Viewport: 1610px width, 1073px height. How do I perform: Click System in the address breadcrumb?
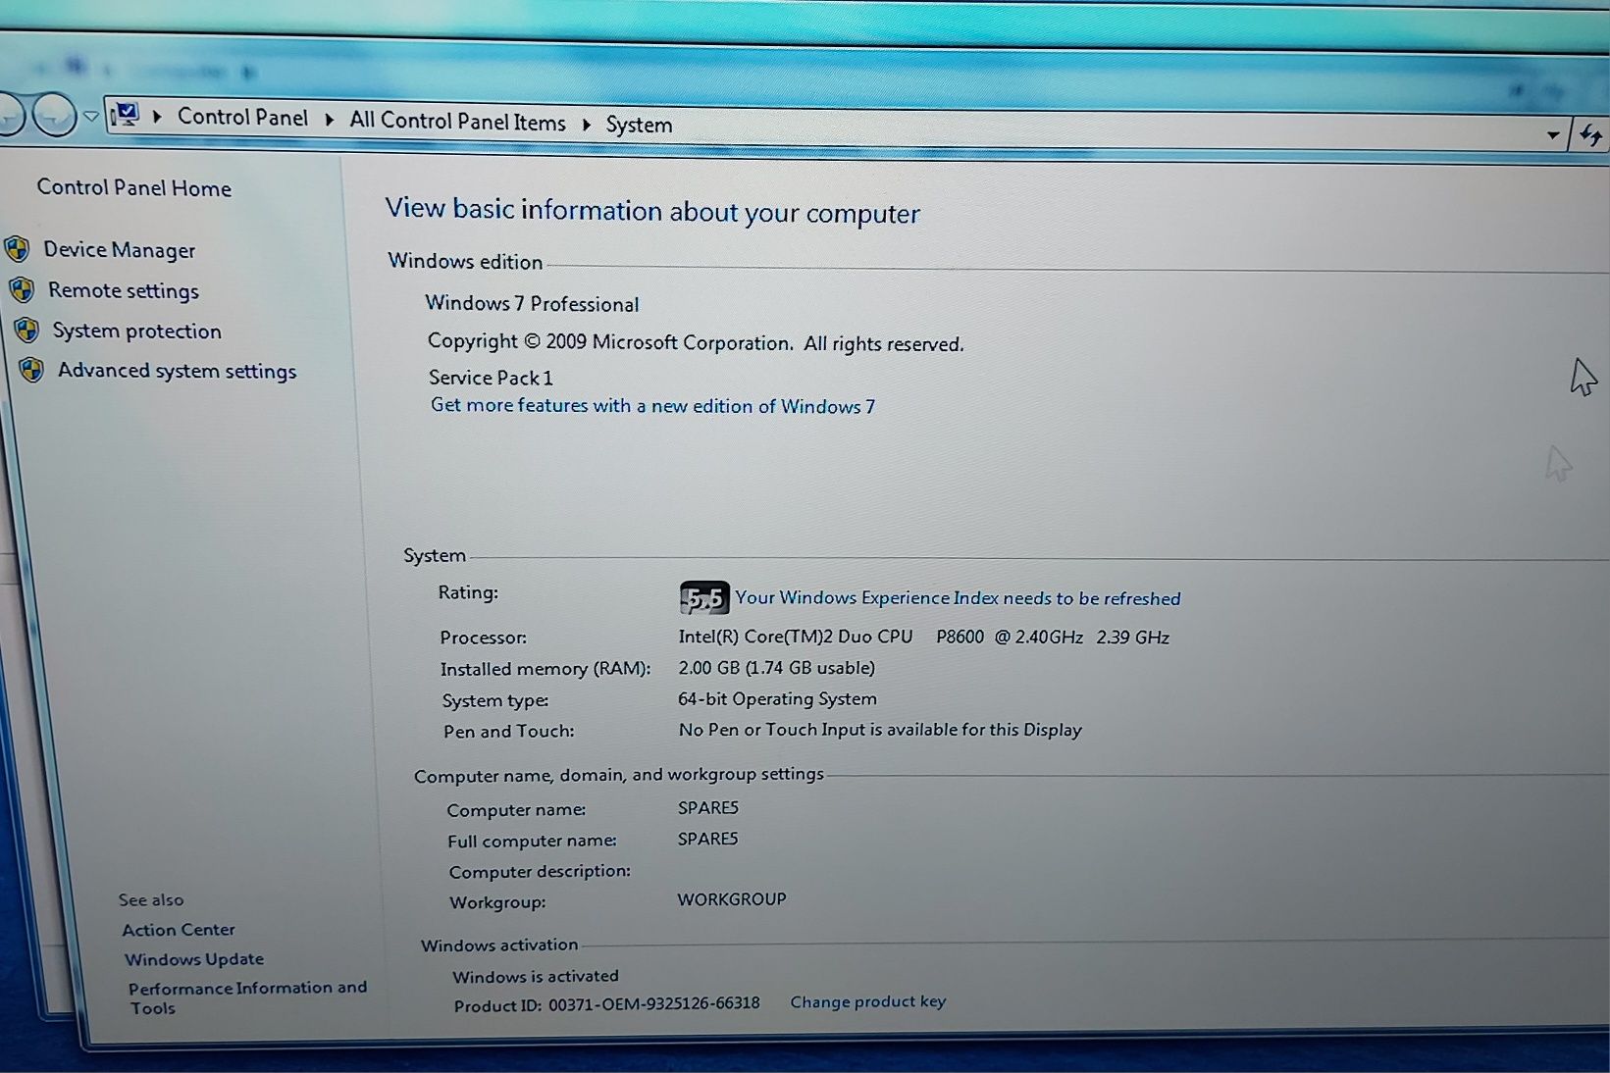click(639, 125)
